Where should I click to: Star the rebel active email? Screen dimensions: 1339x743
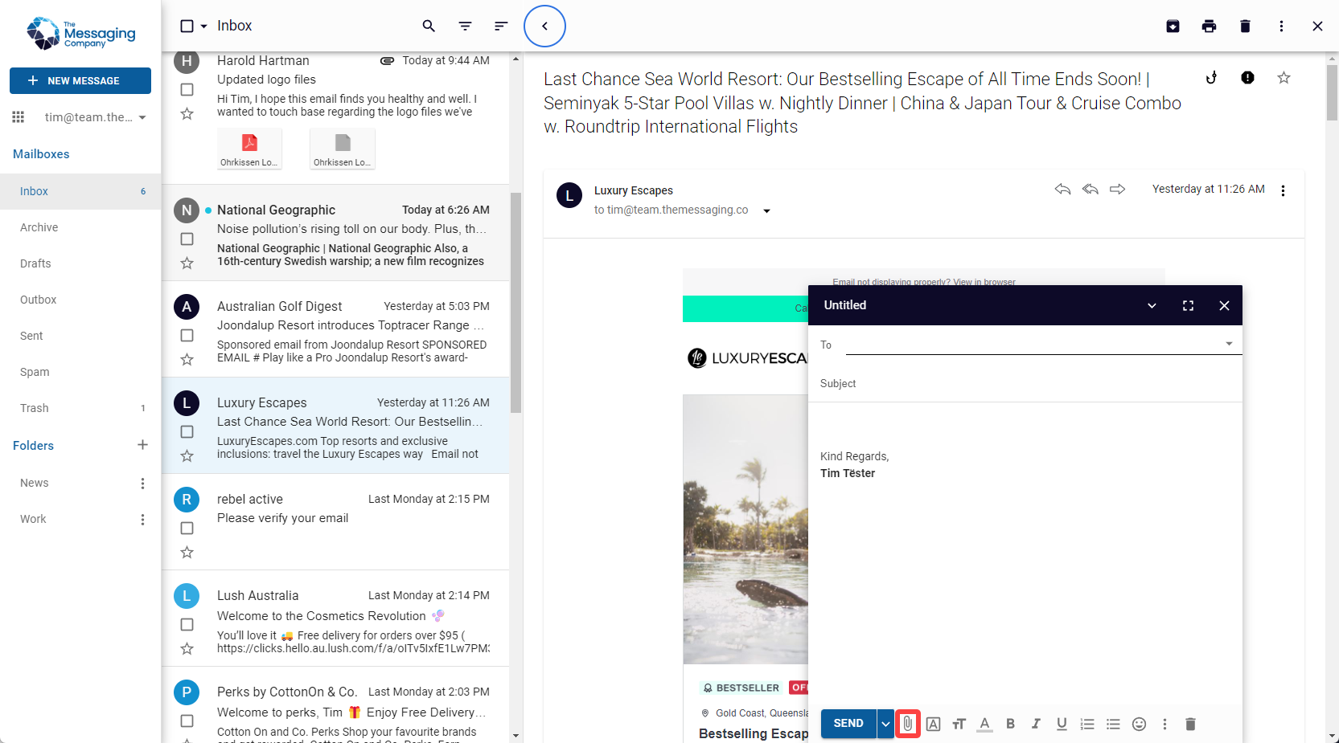[x=187, y=552]
